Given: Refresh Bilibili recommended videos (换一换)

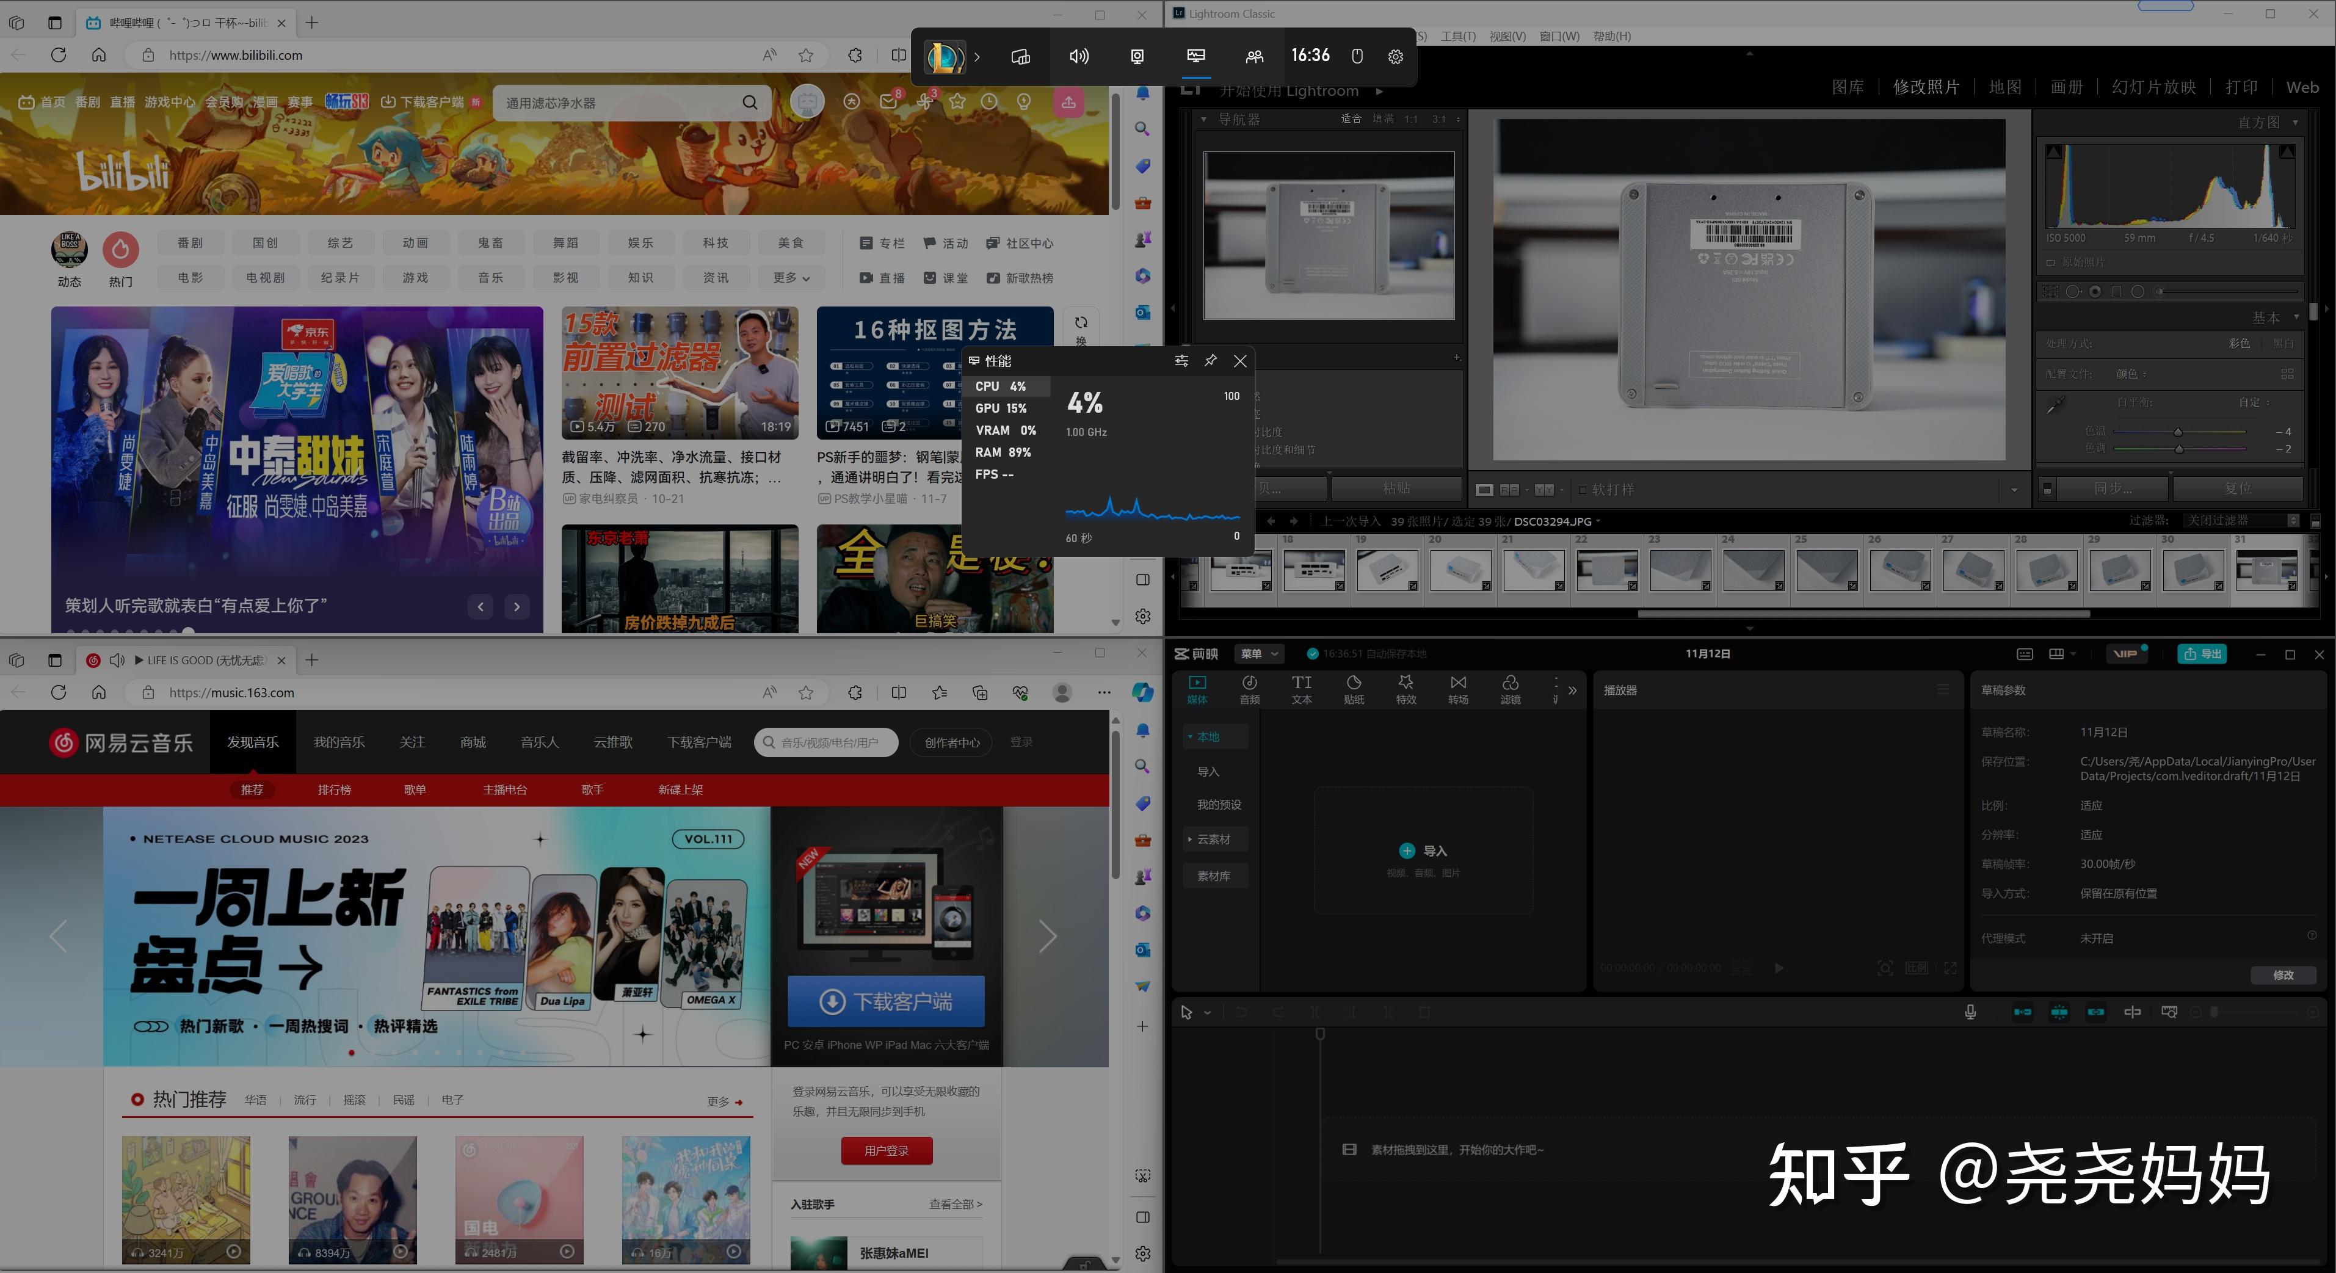Looking at the screenshot, I should pos(1081,328).
